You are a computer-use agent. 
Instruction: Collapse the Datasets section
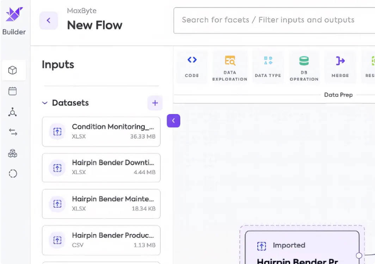45,103
